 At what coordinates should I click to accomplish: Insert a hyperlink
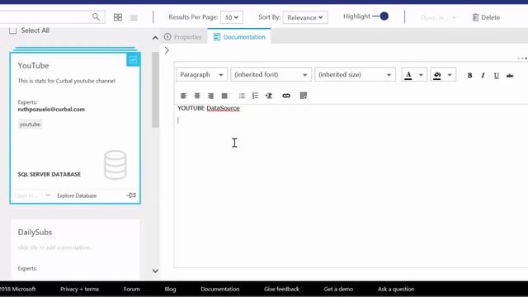click(x=286, y=96)
